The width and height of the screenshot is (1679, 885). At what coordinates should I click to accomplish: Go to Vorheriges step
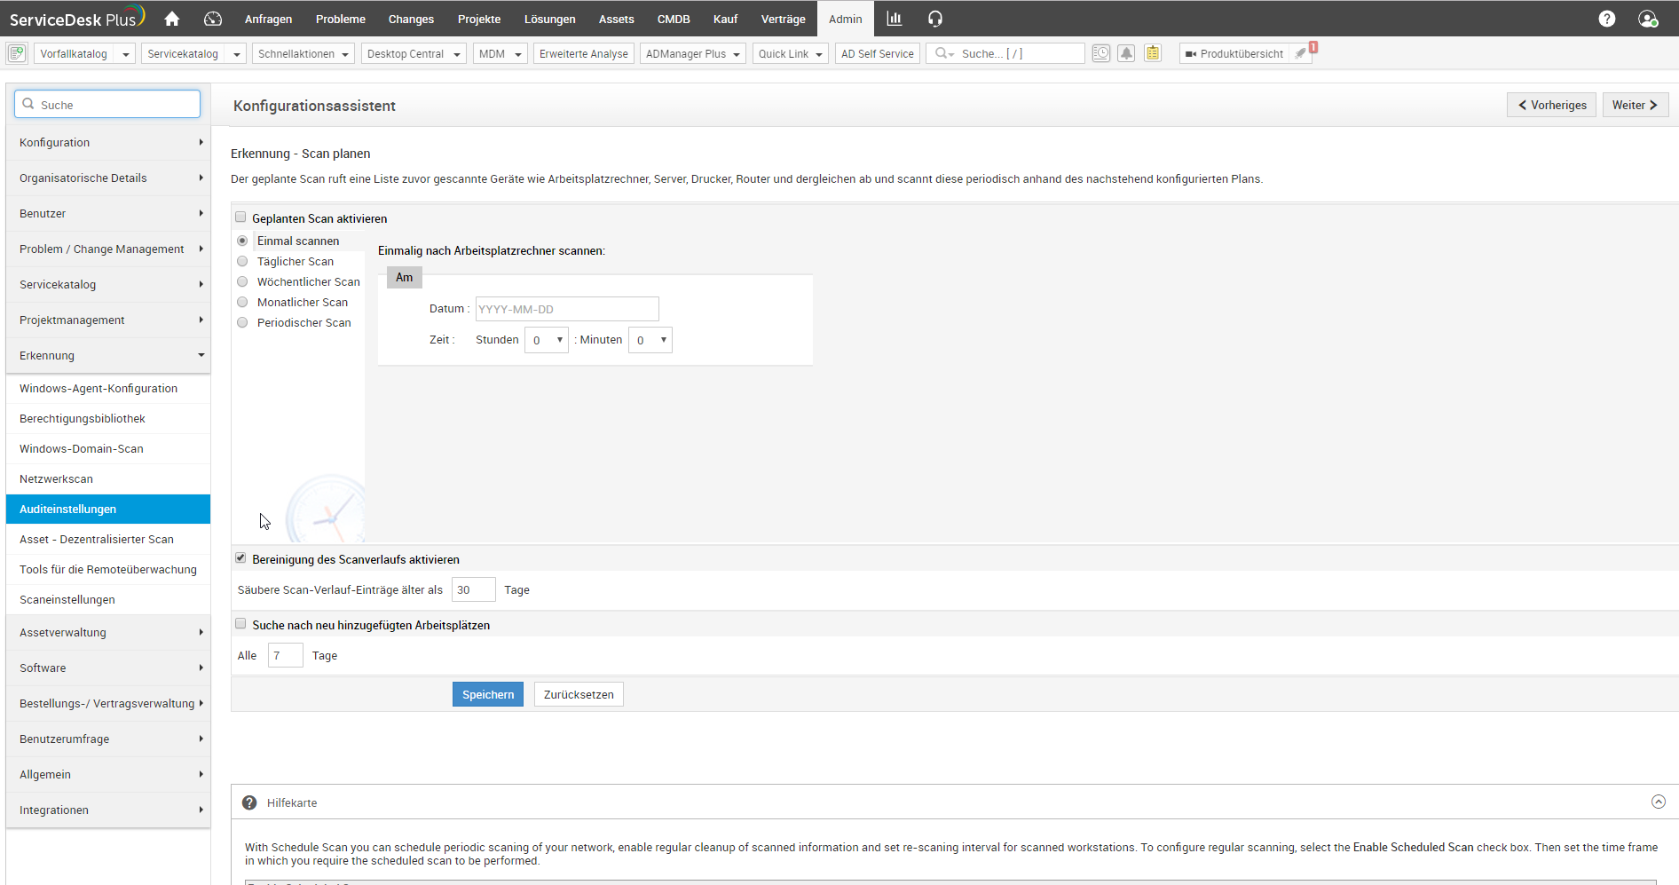tap(1551, 105)
